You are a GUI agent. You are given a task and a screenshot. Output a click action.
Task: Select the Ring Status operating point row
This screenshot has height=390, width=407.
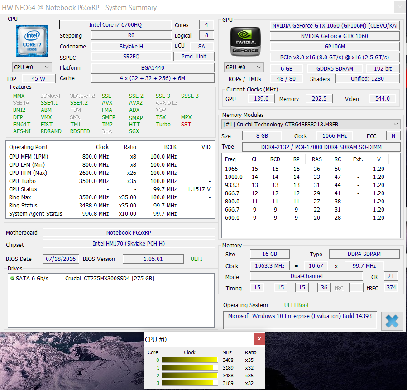click(110, 205)
